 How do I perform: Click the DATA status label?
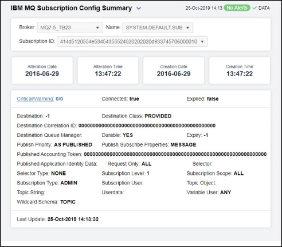tap(264, 8)
